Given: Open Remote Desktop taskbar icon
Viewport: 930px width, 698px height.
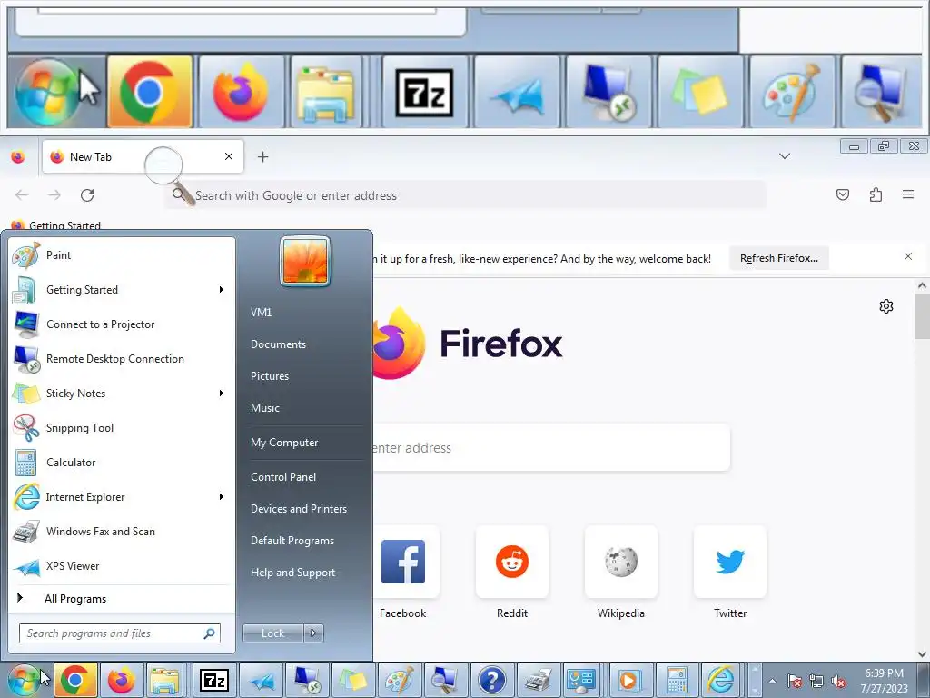Looking at the screenshot, I should click(307, 680).
